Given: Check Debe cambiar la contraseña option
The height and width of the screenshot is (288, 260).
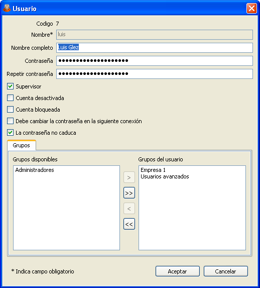Looking at the screenshot, I should pyautogui.click(x=10, y=121).
